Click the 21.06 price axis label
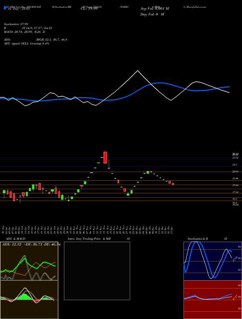Screen dimensions: 242x319 (236, 178)
